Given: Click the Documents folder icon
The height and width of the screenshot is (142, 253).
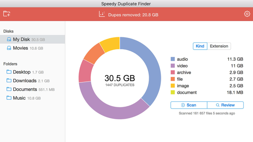Looking at the screenshot, I should [9, 89].
